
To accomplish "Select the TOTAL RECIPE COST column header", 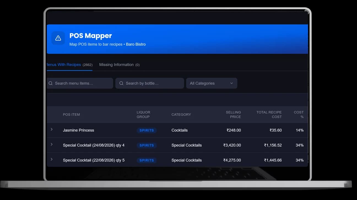I will point(269,115).
